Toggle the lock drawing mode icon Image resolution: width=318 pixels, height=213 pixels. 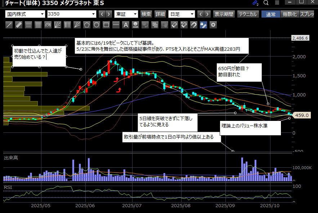[x=203, y=25]
